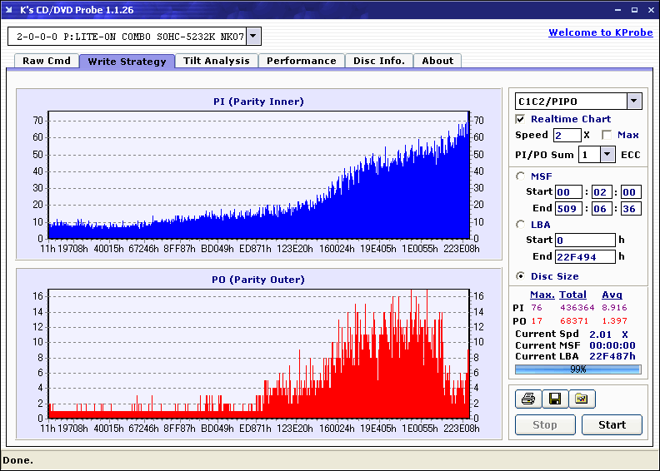Open the drive selection dropdown
This screenshot has height=471, width=660.
(252, 36)
